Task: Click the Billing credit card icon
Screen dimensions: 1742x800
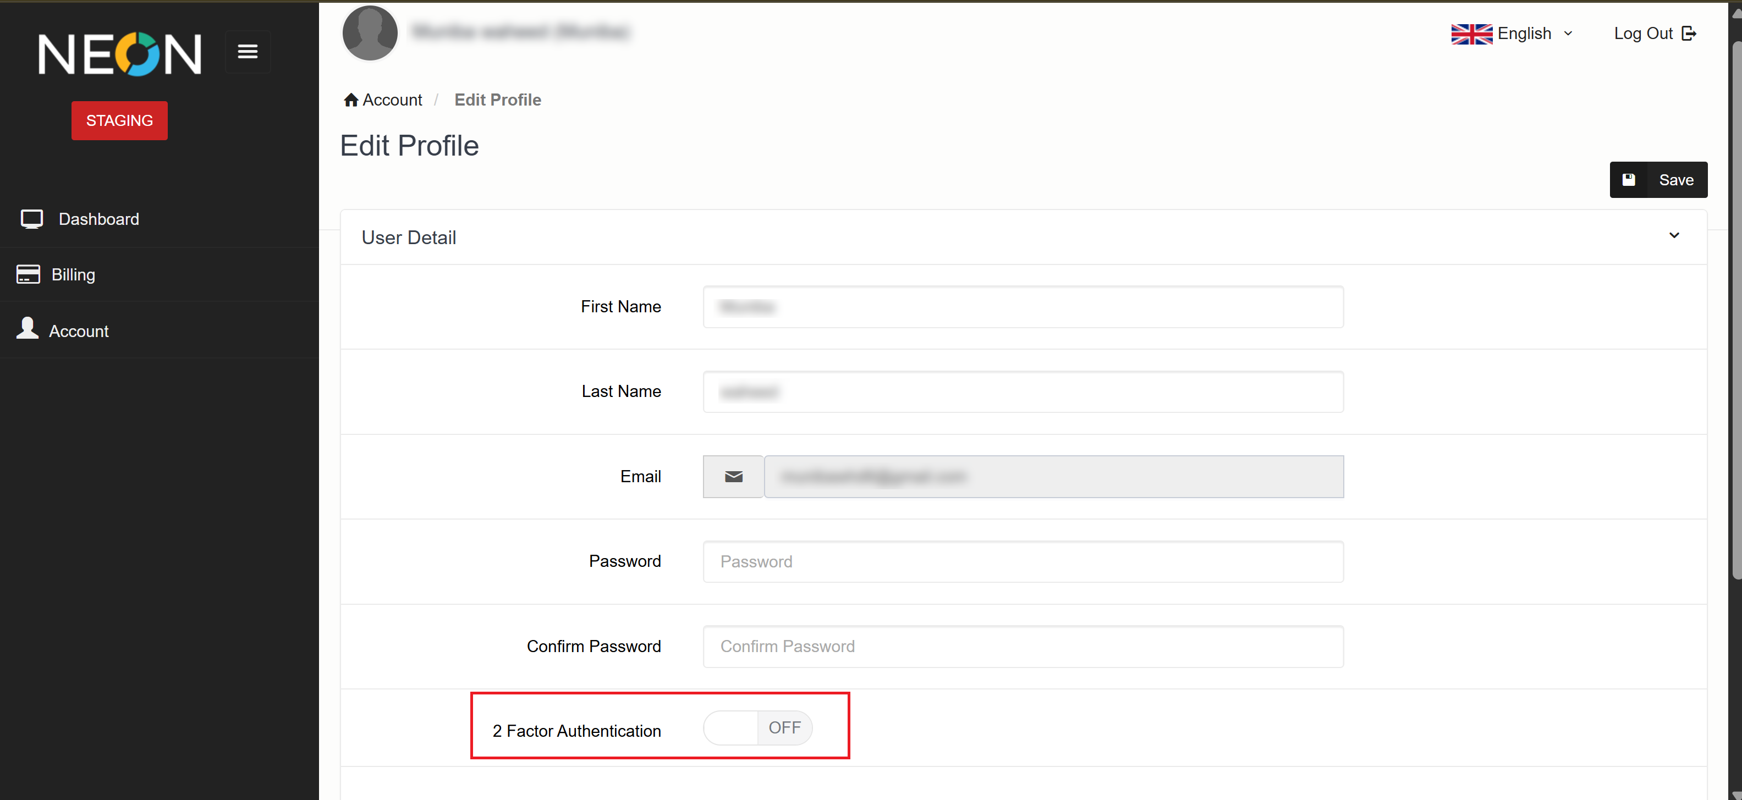Action: tap(28, 274)
